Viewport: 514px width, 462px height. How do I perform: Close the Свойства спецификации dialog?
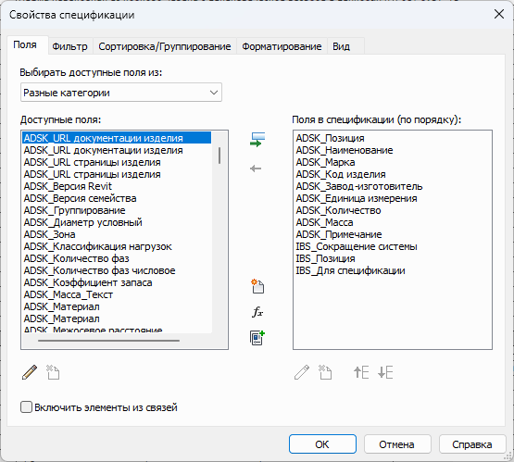499,14
